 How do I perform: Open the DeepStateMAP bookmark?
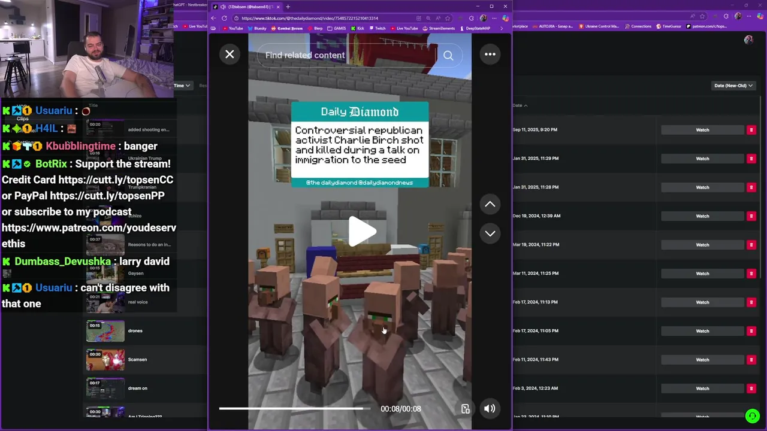point(475,28)
